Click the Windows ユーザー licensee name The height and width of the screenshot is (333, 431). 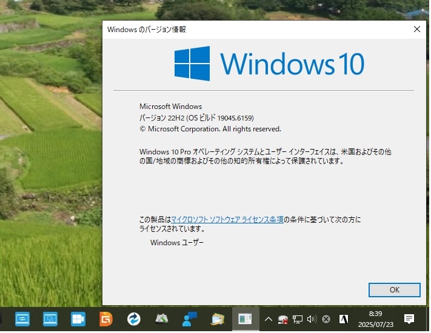177,242
